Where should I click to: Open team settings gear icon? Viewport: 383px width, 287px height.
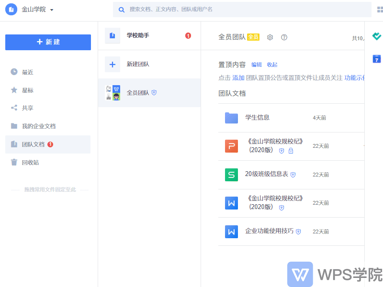[270, 37]
